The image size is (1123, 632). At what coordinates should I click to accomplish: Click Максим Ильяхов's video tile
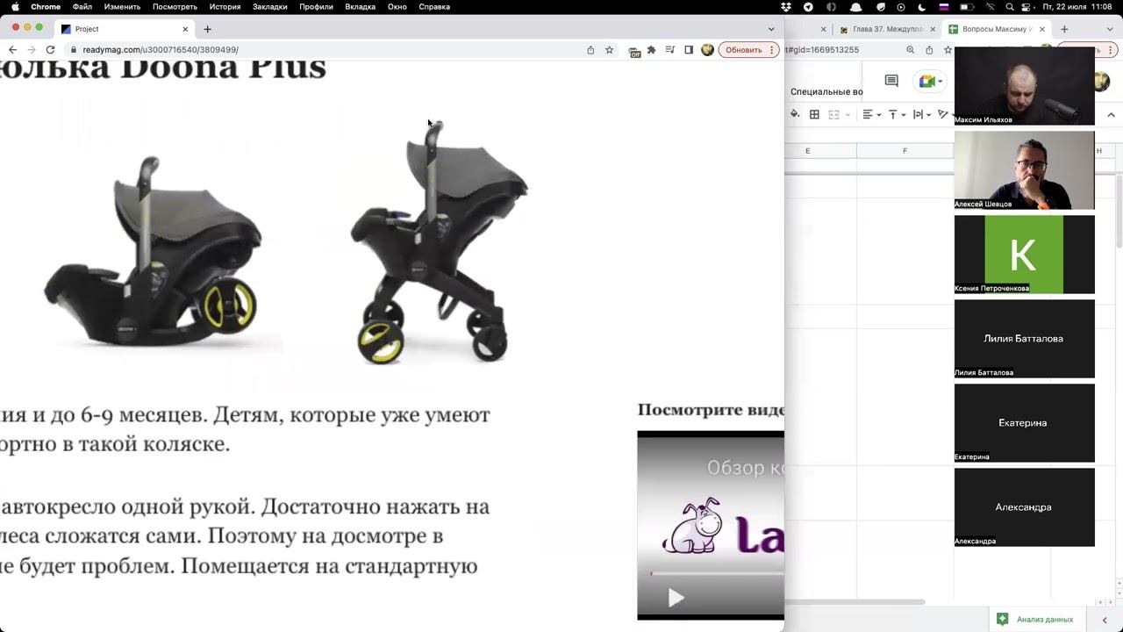(x=1025, y=86)
